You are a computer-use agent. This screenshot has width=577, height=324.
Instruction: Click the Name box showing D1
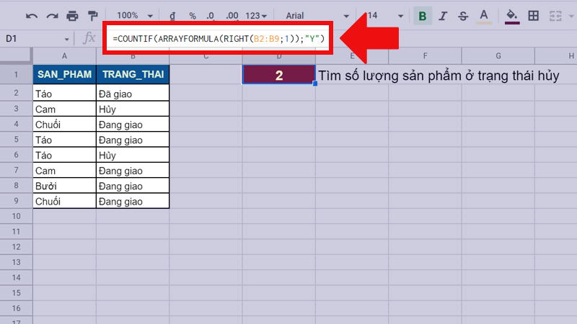[38, 38]
